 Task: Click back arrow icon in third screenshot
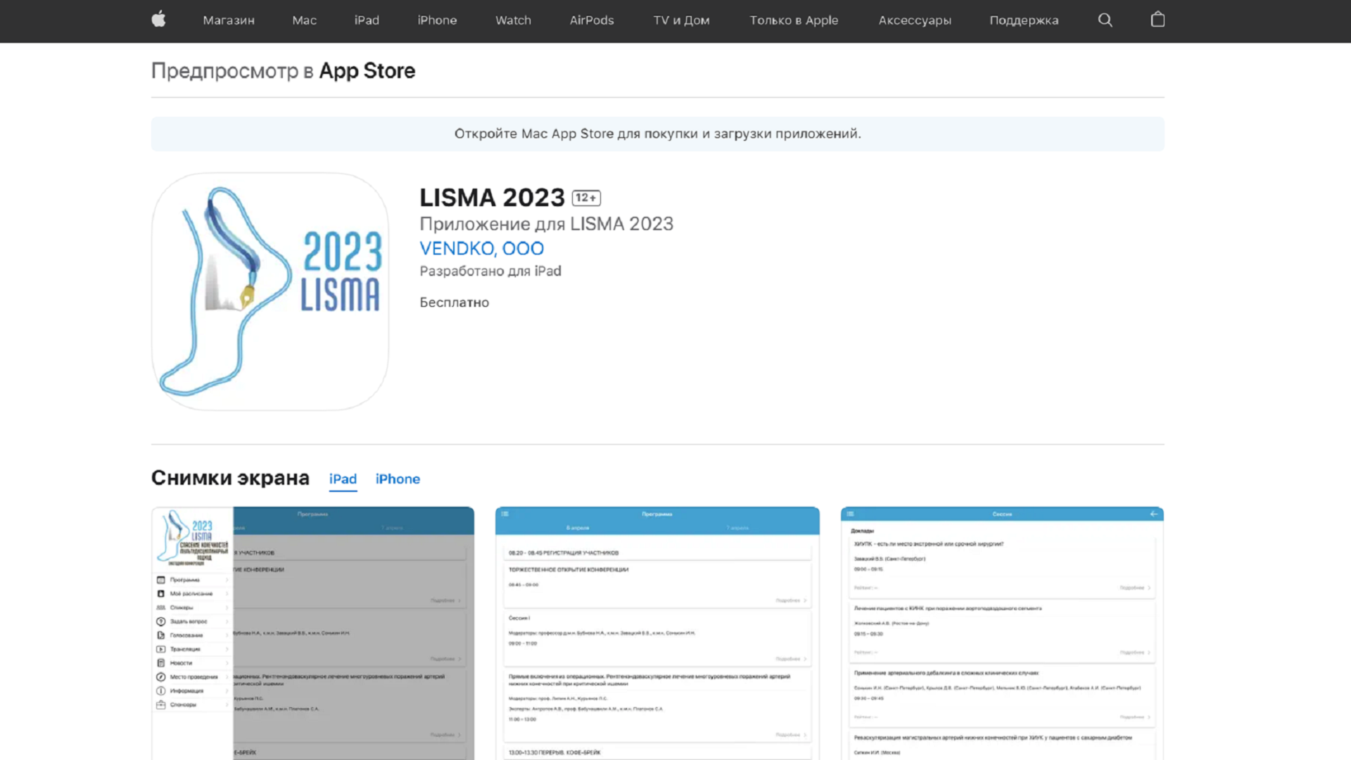(x=1153, y=514)
